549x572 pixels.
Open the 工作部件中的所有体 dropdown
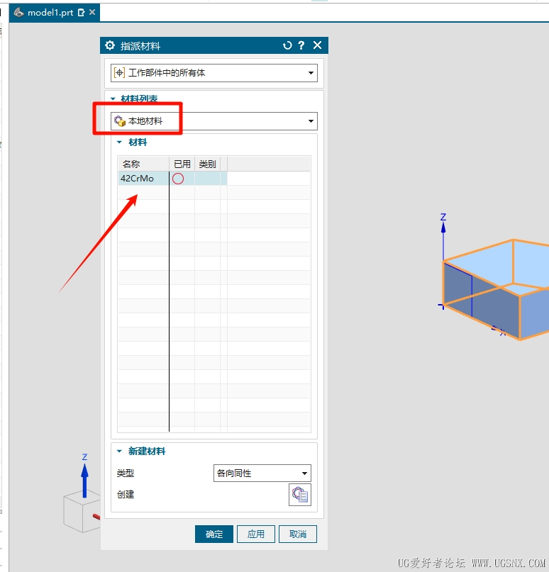point(214,73)
